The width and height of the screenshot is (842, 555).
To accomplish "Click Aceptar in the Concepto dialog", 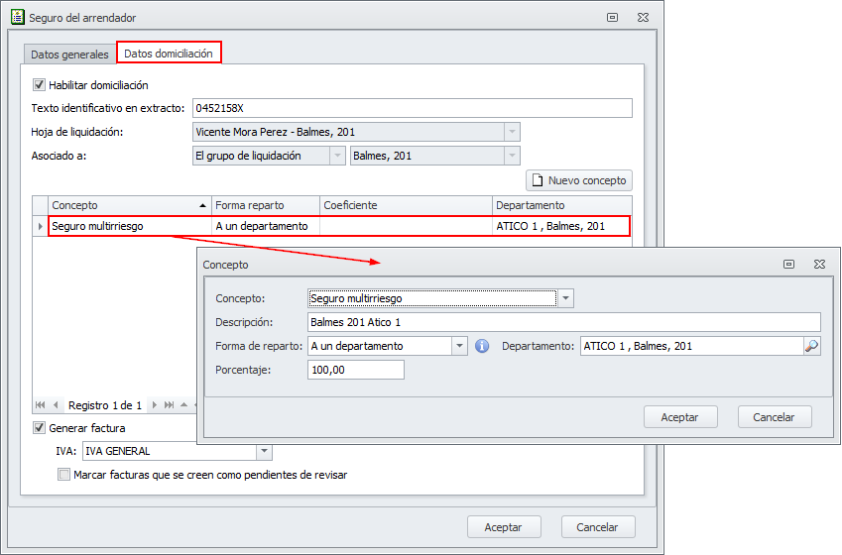I will [680, 417].
